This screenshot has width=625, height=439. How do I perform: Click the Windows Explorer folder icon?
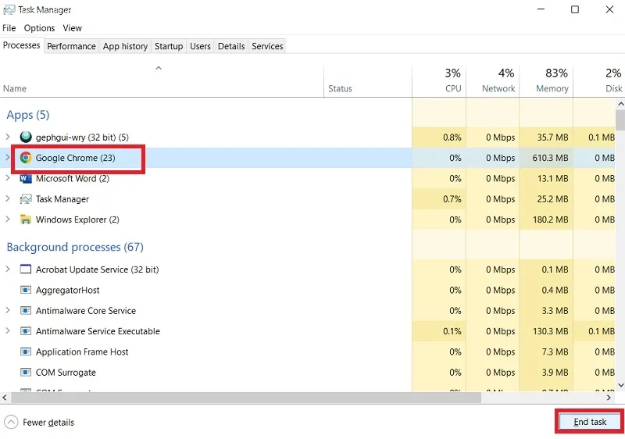click(x=26, y=219)
